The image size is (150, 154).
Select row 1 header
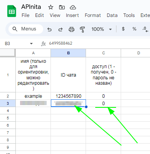8,75
